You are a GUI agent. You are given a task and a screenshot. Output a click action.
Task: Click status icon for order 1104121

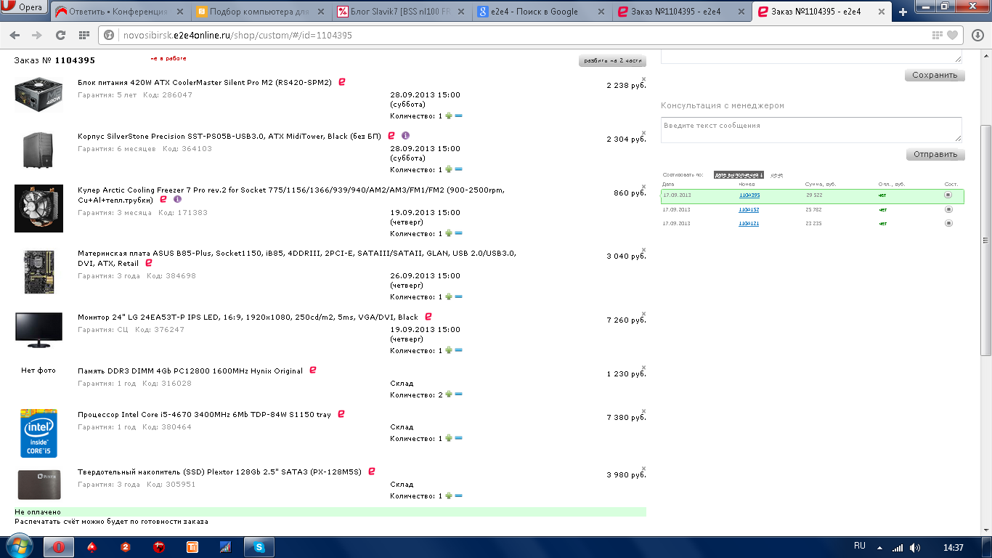tap(948, 223)
